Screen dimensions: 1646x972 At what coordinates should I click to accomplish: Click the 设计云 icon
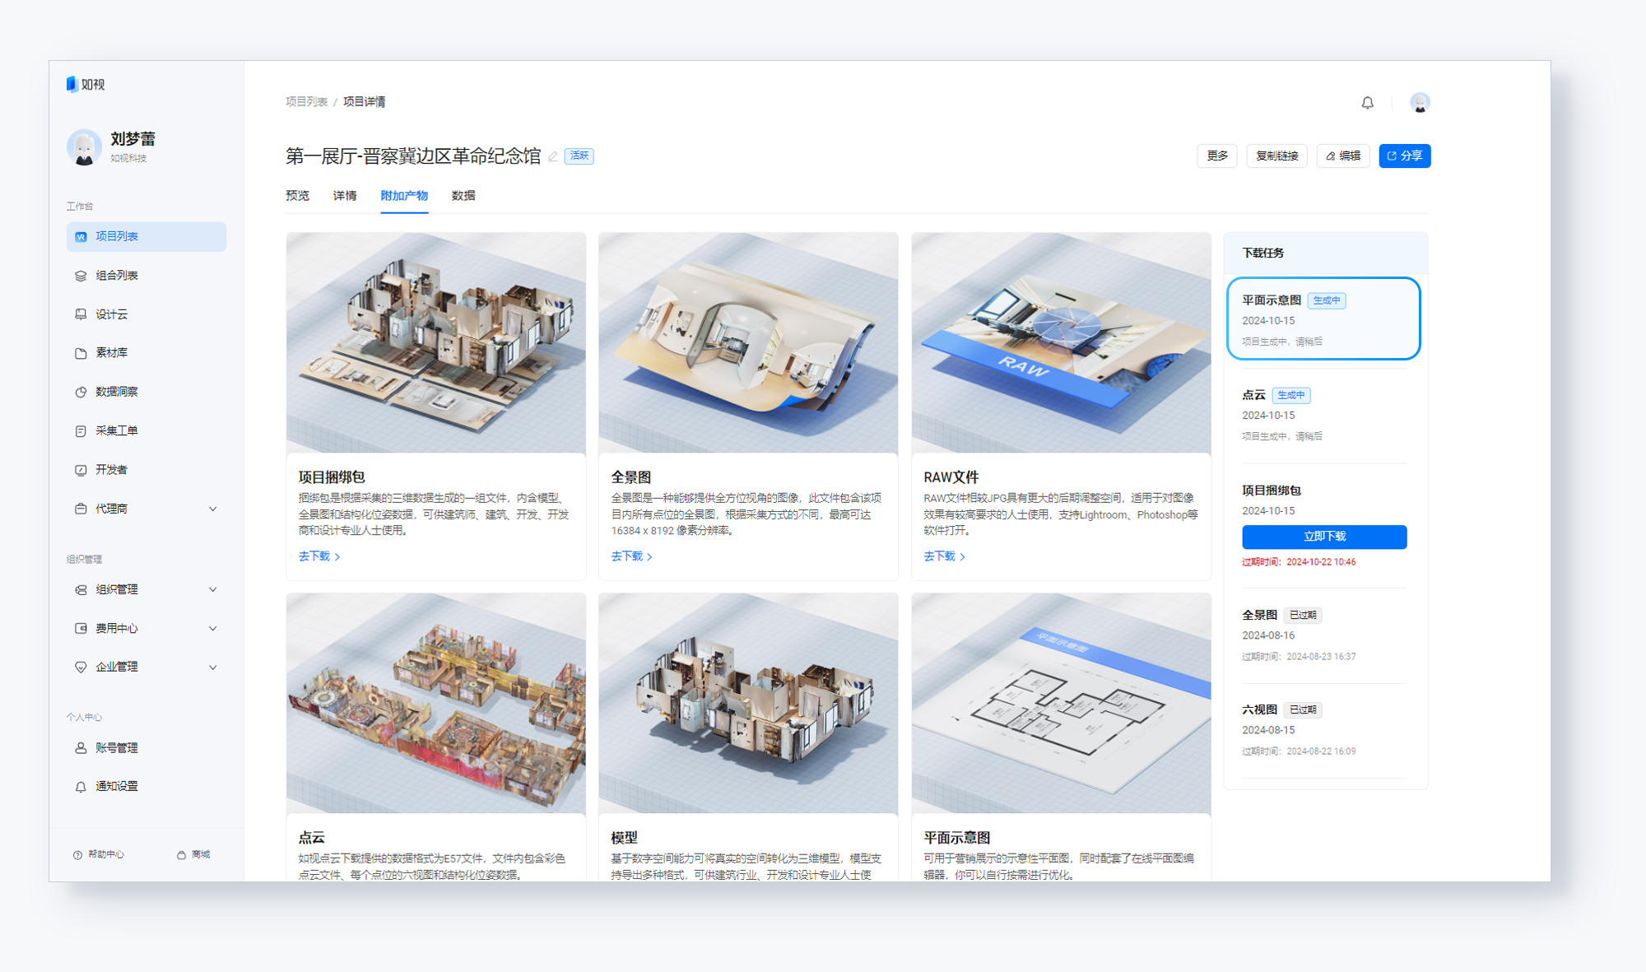[x=81, y=314]
